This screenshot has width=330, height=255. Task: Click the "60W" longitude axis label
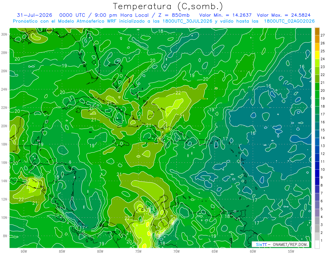253,251
